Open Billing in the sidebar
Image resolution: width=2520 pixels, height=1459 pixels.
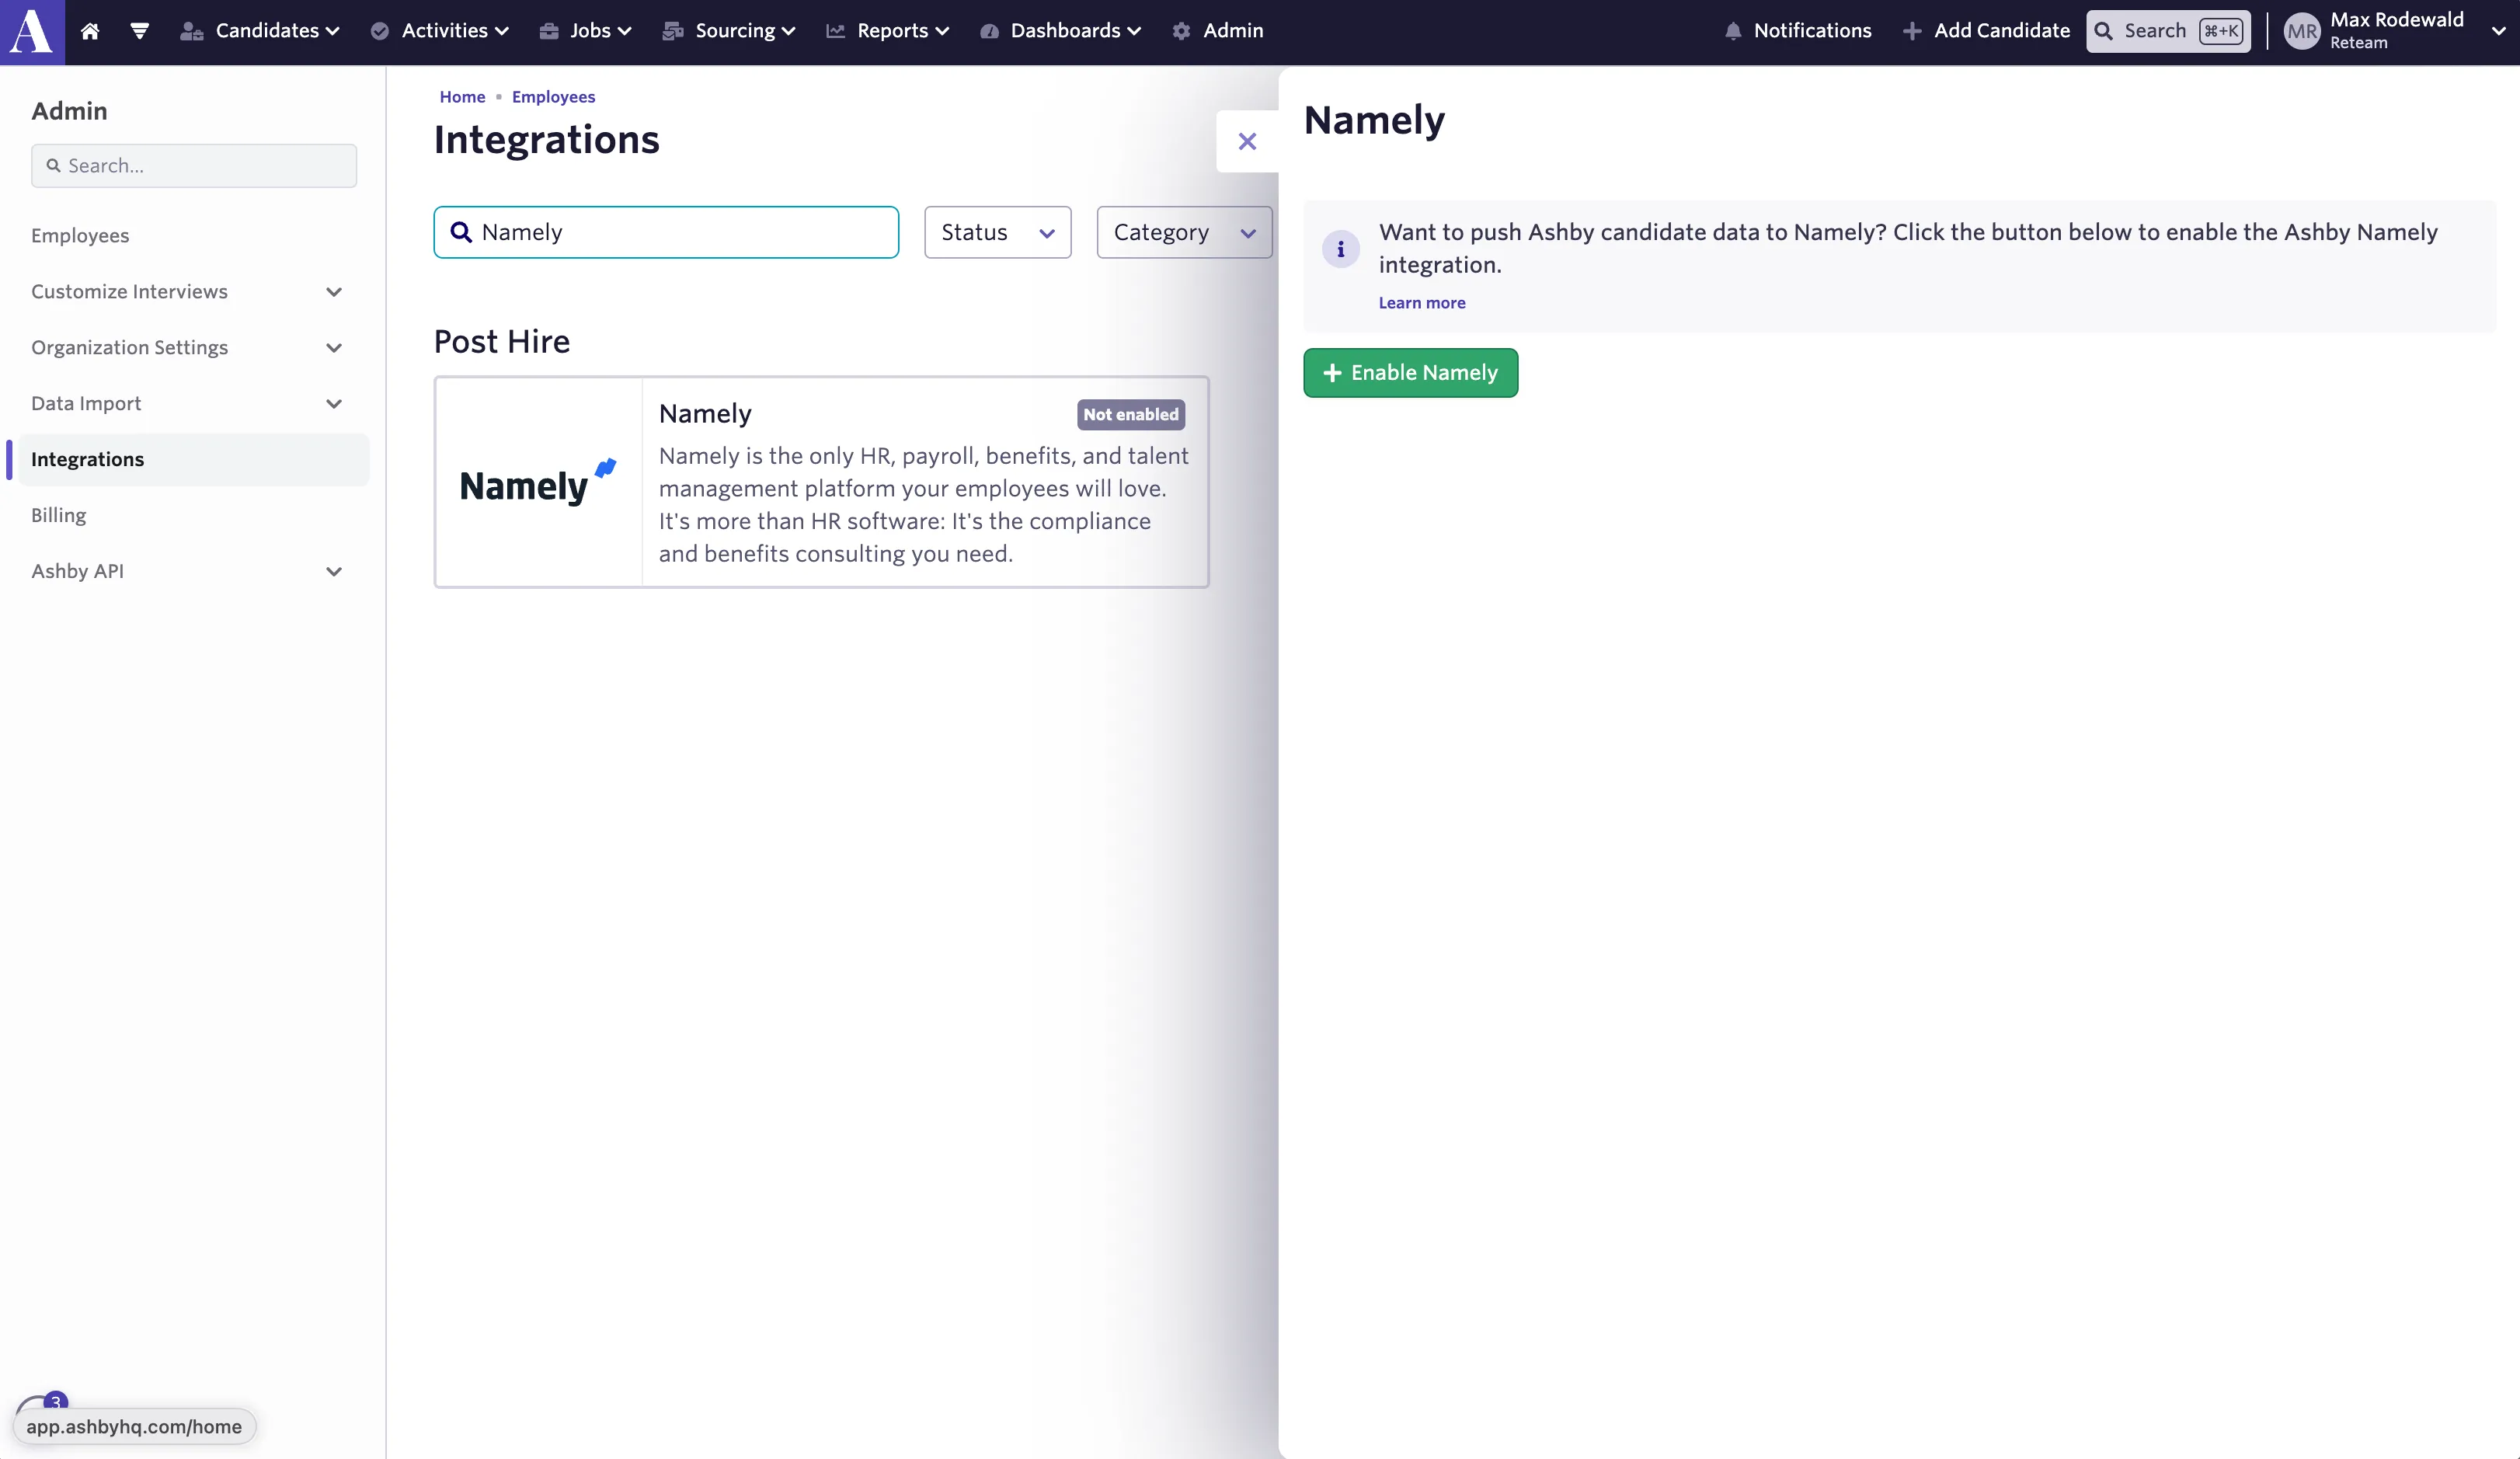(58, 515)
